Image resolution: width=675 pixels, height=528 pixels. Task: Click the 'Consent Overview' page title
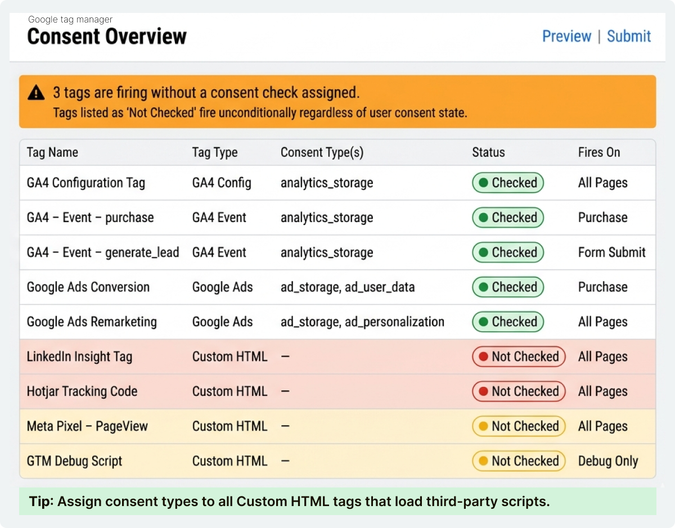(107, 37)
